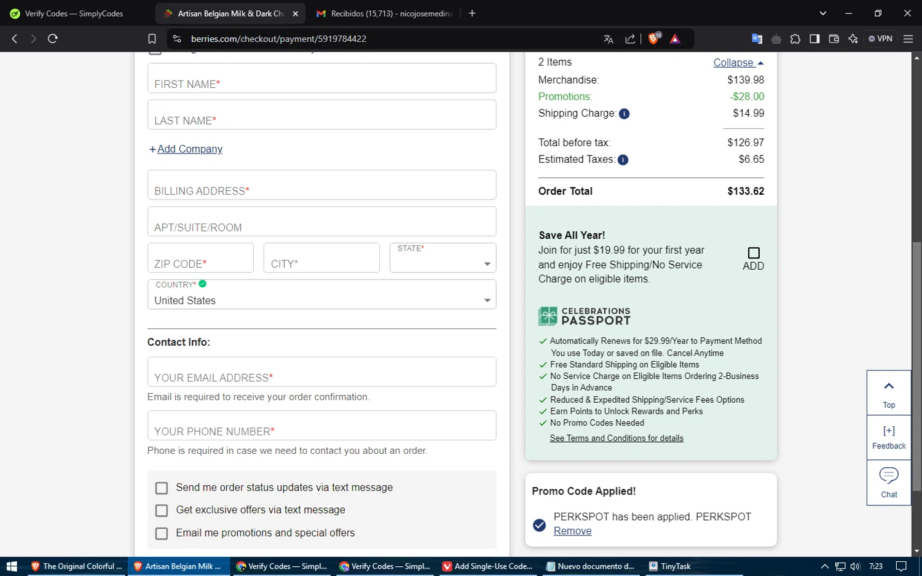Click the CITY field
The image size is (922, 576).
tap(321, 258)
